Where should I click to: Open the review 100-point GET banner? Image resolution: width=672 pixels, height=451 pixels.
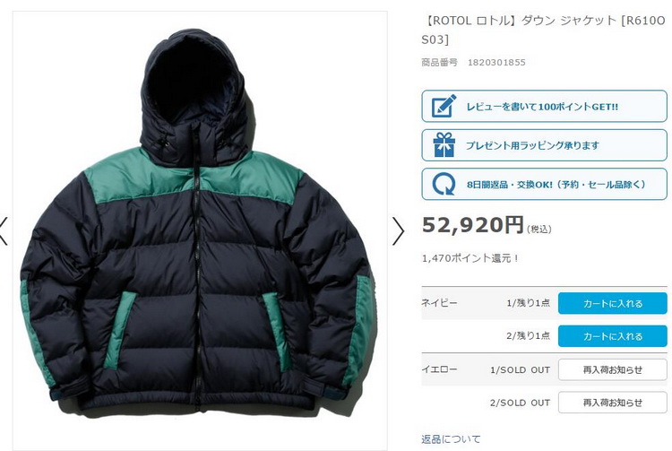tap(544, 106)
